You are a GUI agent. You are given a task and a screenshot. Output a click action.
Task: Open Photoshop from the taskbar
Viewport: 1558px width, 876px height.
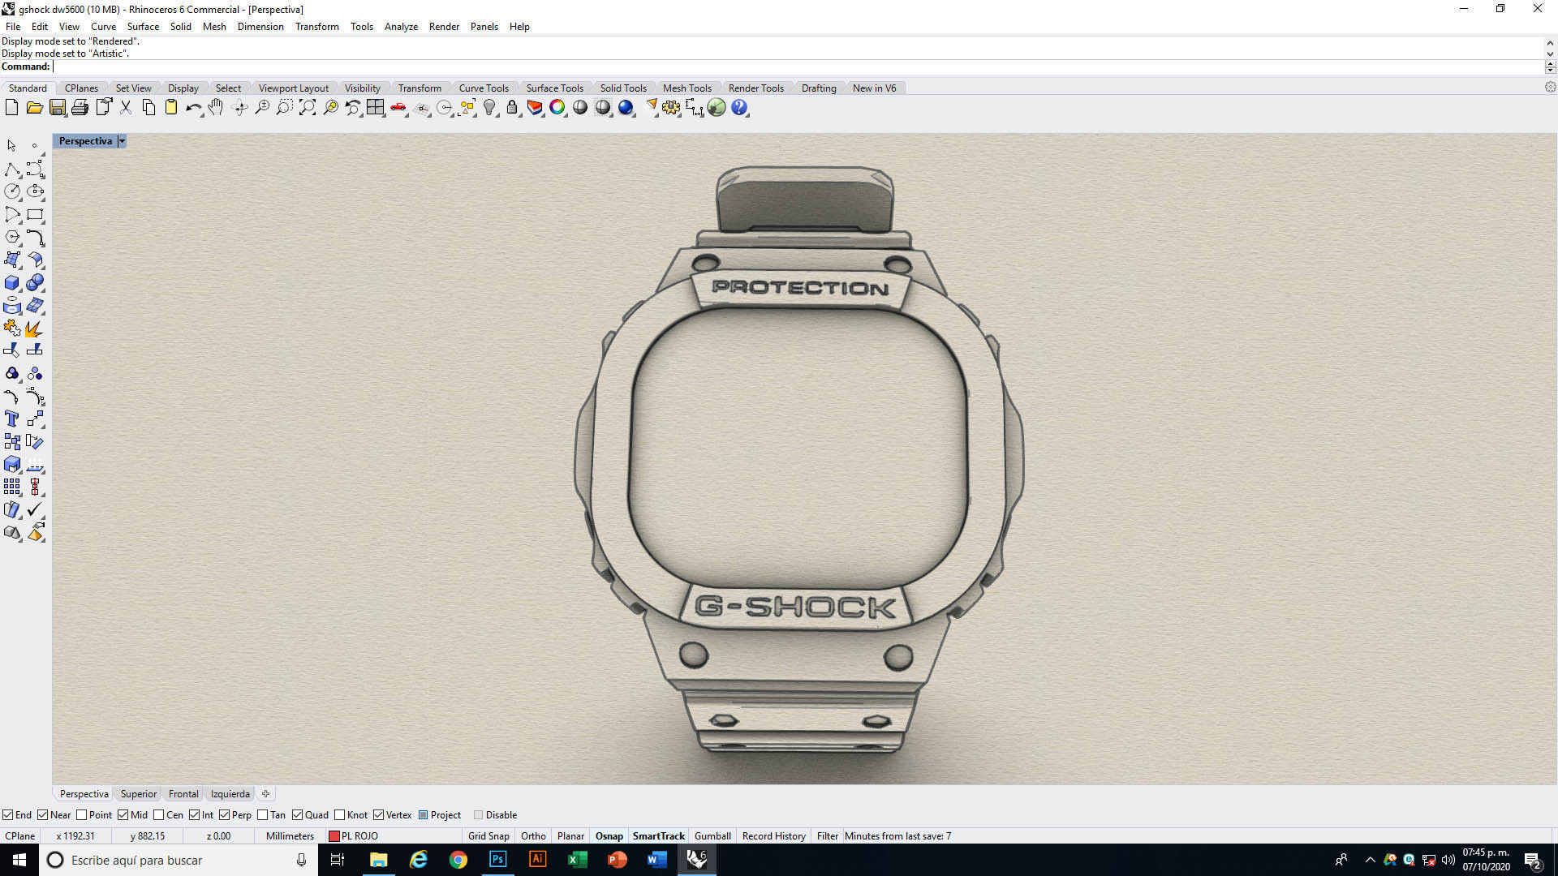pos(498,860)
